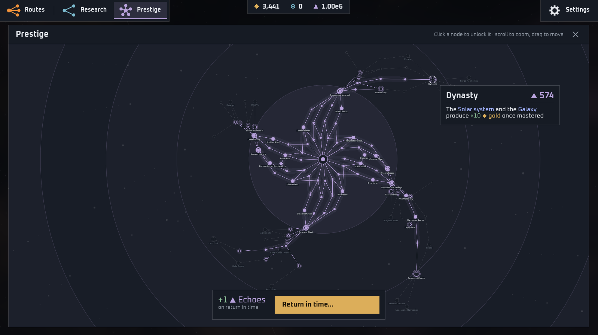Click the Compound Interest node
Screen dimensions: 598x335
(x=340, y=91)
